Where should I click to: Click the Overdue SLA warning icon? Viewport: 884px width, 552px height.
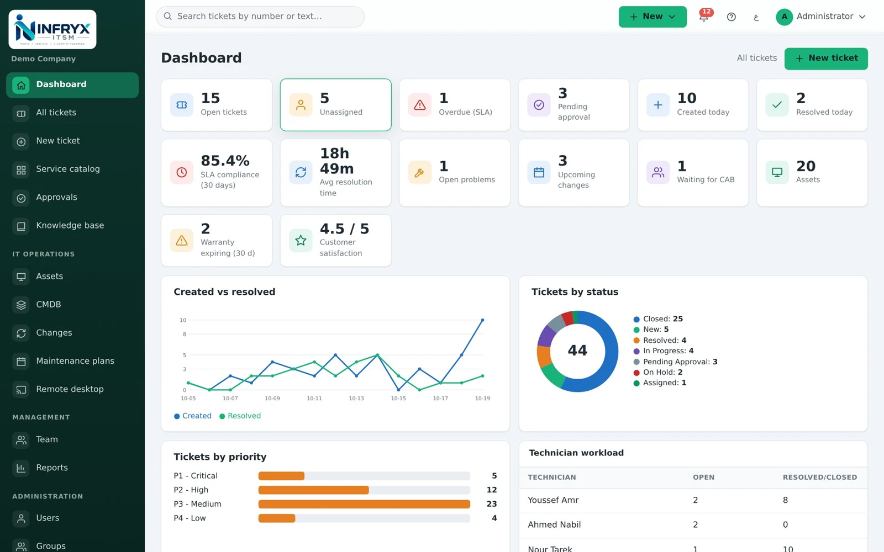point(420,105)
